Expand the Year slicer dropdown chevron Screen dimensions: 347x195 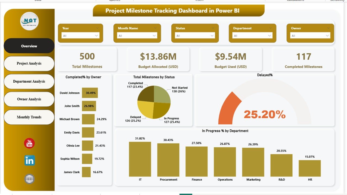click(96, 35)
